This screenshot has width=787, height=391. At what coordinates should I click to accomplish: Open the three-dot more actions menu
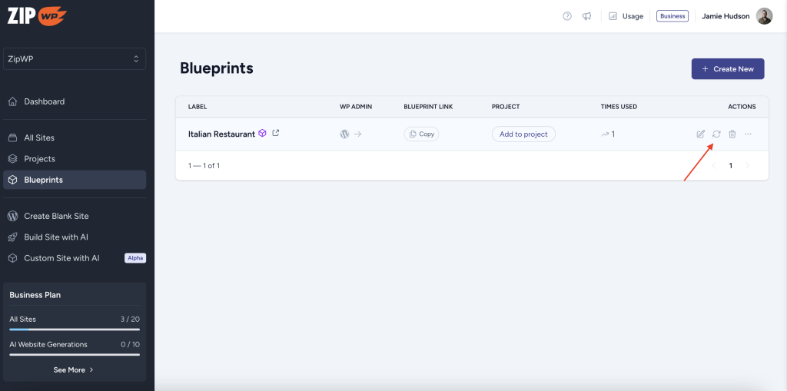pos(748,134)
